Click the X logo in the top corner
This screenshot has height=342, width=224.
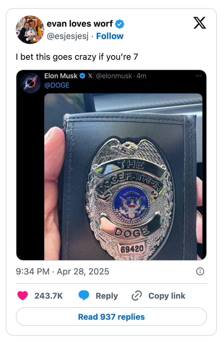click(x=200, y=23)
